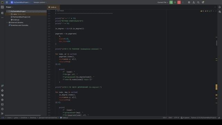This screenshot has width=222, height=125.
Task: Click the green Rerun button
Action: coord(171,2)
